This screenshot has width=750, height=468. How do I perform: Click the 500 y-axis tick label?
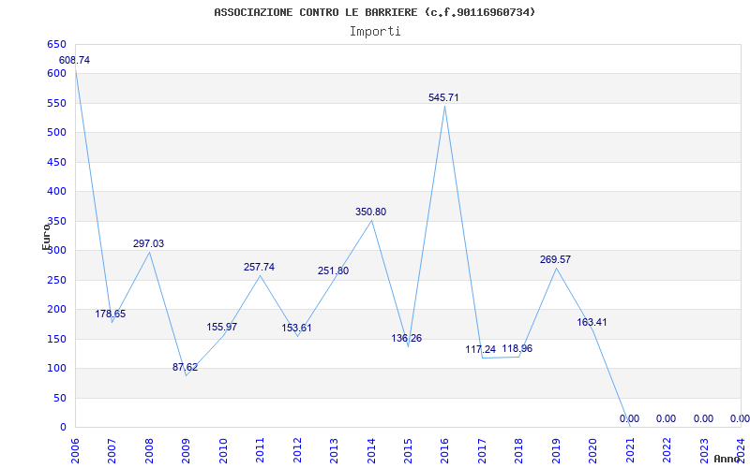click(x=56, y=133)
